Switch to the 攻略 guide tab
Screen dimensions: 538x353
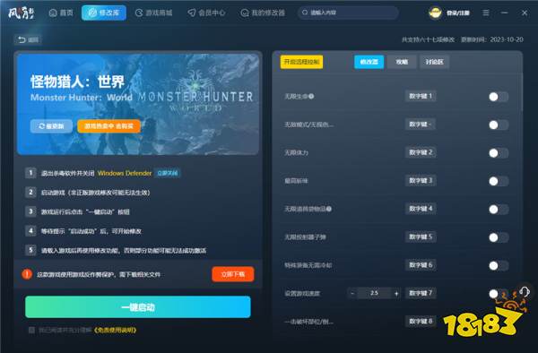point(402,62)
